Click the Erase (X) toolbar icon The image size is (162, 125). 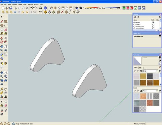coord(27,8)
